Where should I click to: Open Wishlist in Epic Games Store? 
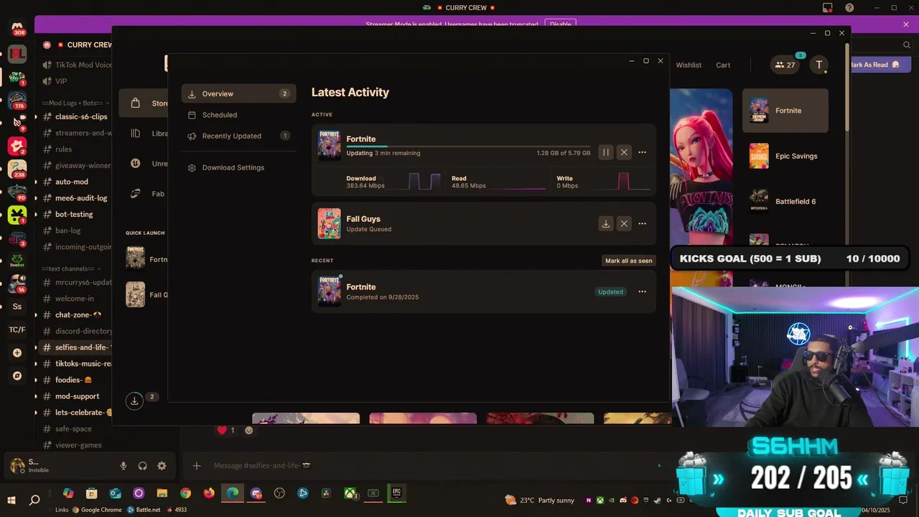point(689,65)
